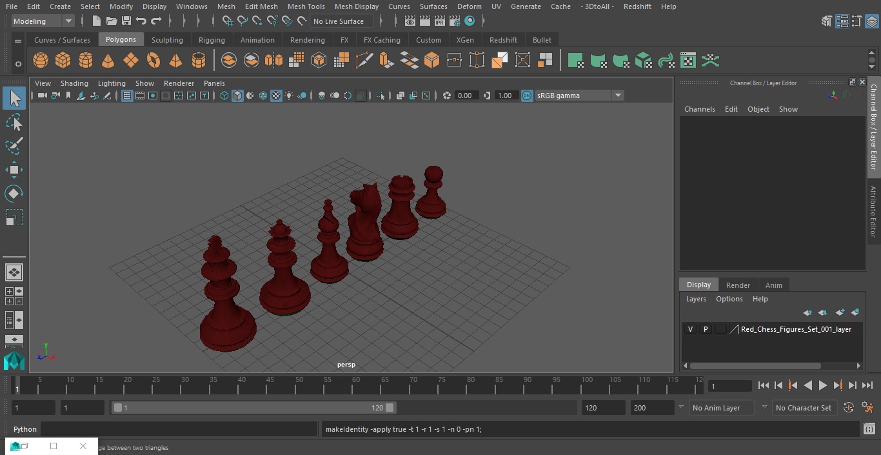Switch to the Sculpting shelf tab

click(167, 40)
